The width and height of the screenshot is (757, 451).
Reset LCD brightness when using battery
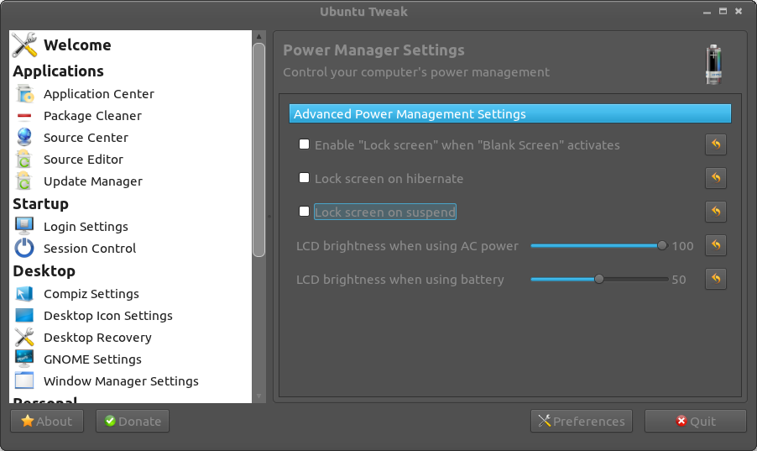(716, 279)
